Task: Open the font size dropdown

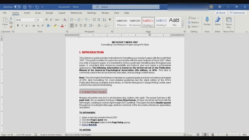Action: pyautogui.click(x=43, y=20)
